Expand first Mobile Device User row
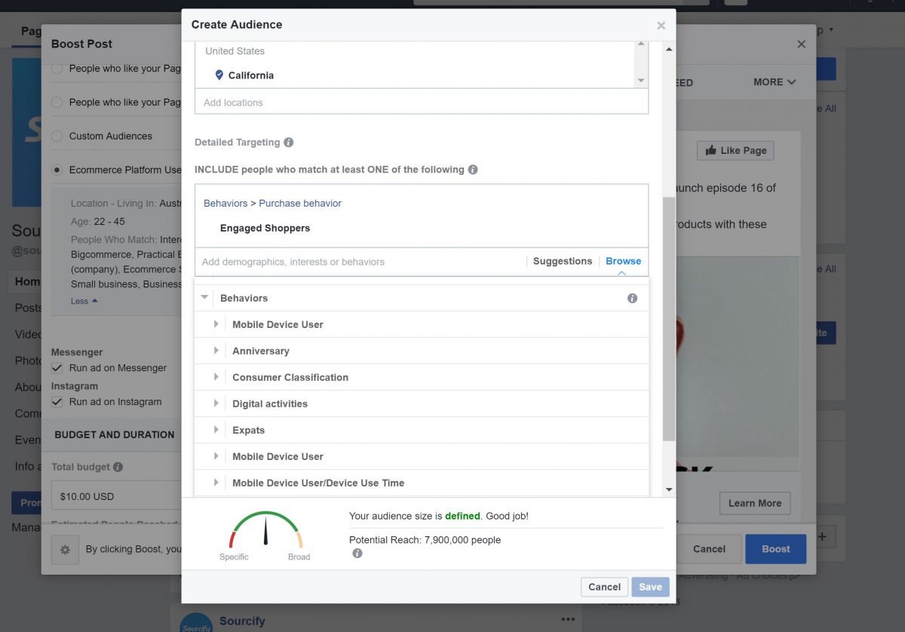The image size is (905, 632). 216,324
